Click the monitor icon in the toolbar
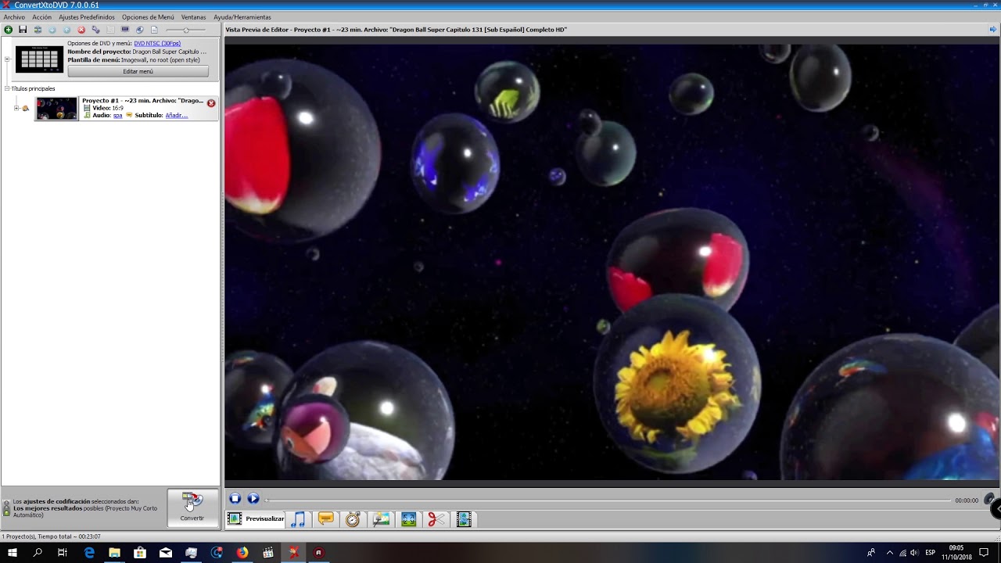The image size is (1001, 563). [x=125, y=30]
